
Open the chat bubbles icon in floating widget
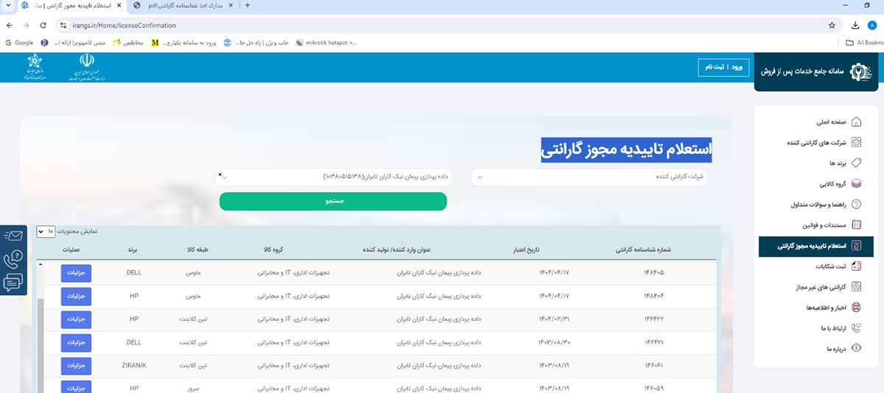pos(13,283)
